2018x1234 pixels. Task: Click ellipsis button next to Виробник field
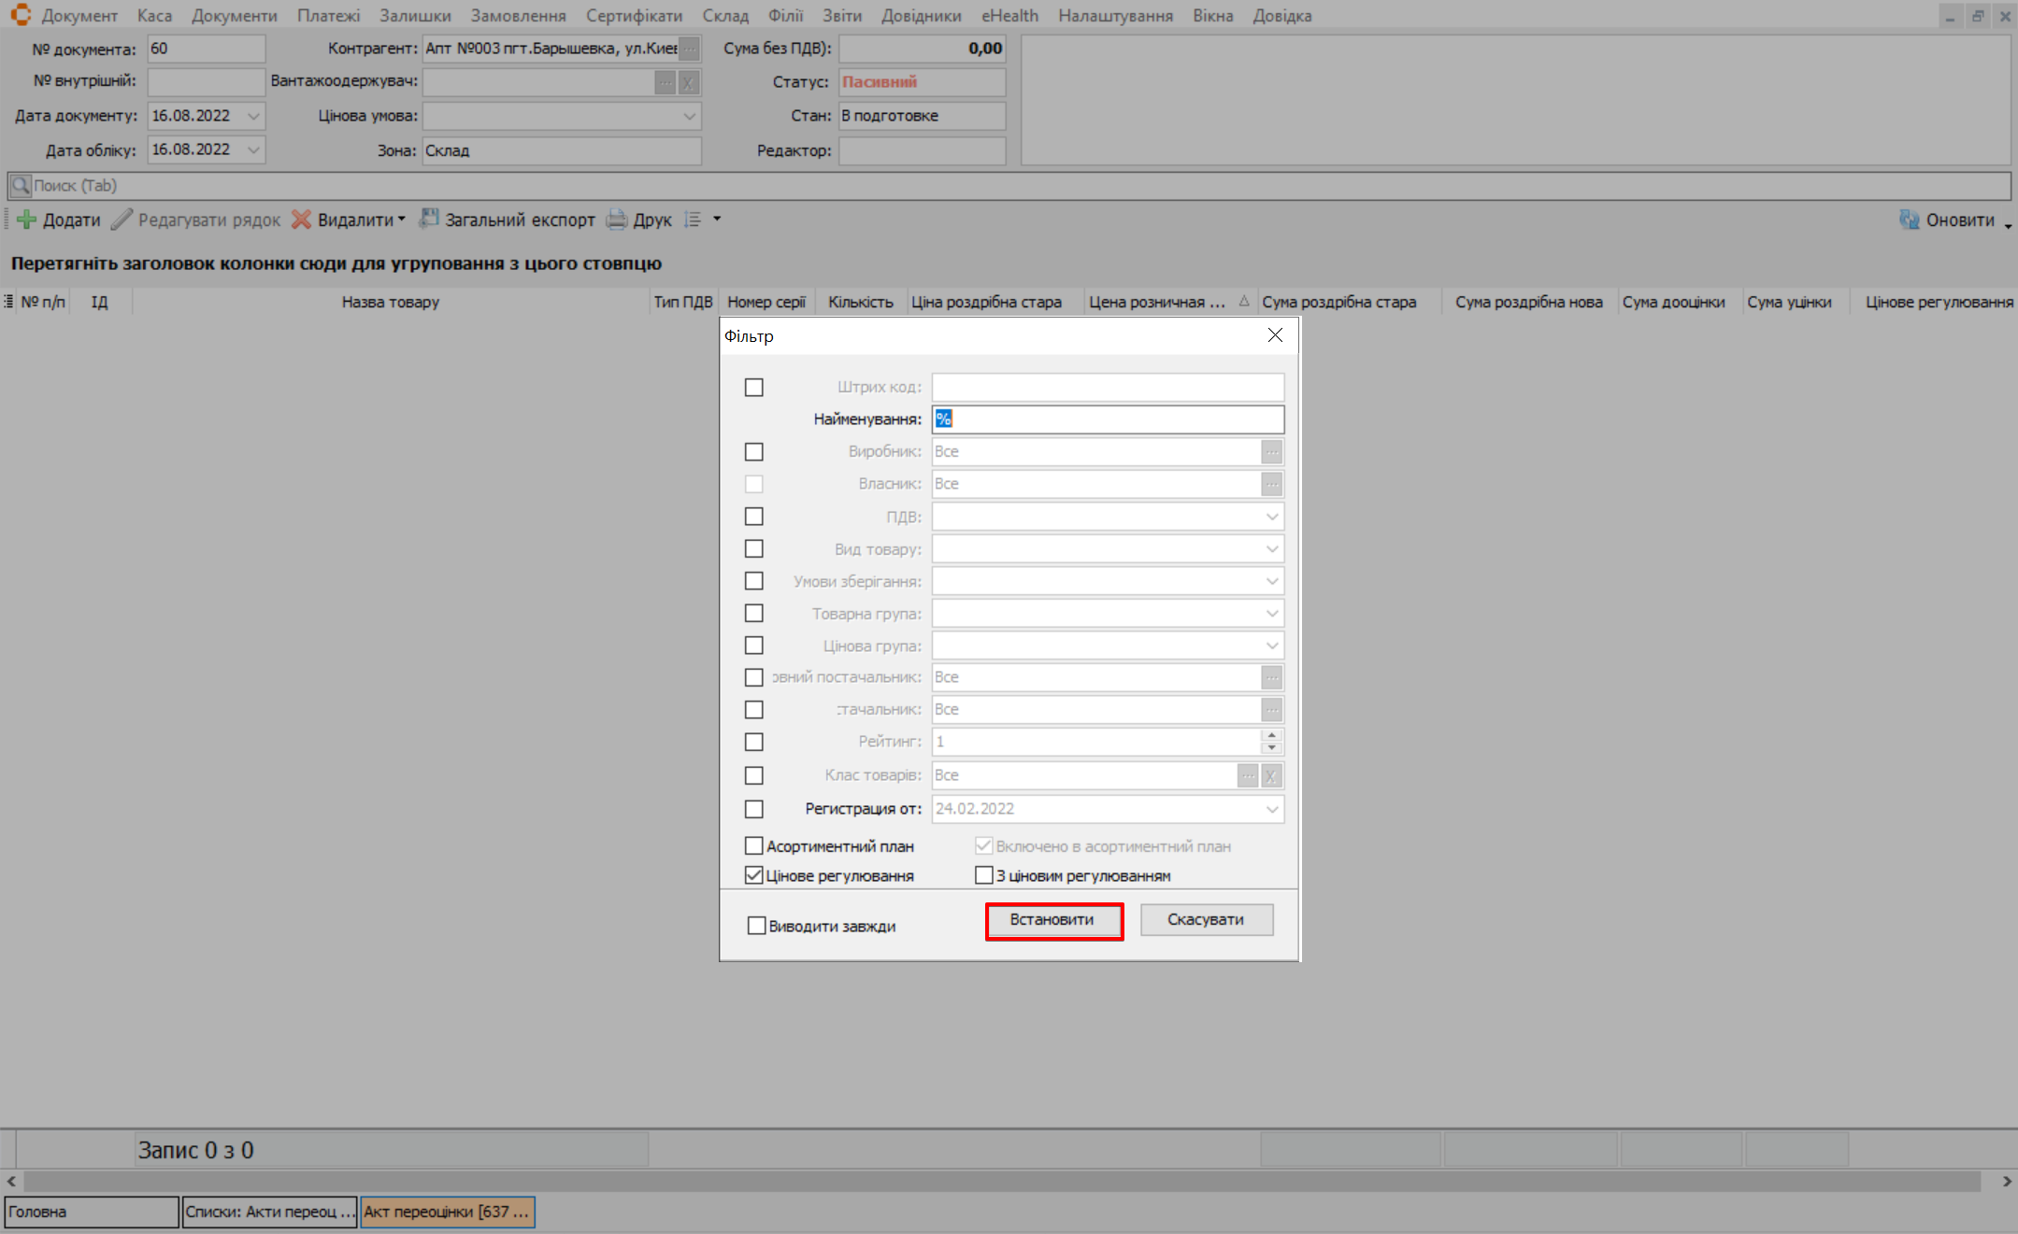[x=1271, y=452]
